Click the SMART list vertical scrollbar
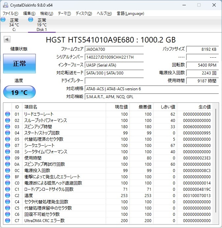 point(216,160)
